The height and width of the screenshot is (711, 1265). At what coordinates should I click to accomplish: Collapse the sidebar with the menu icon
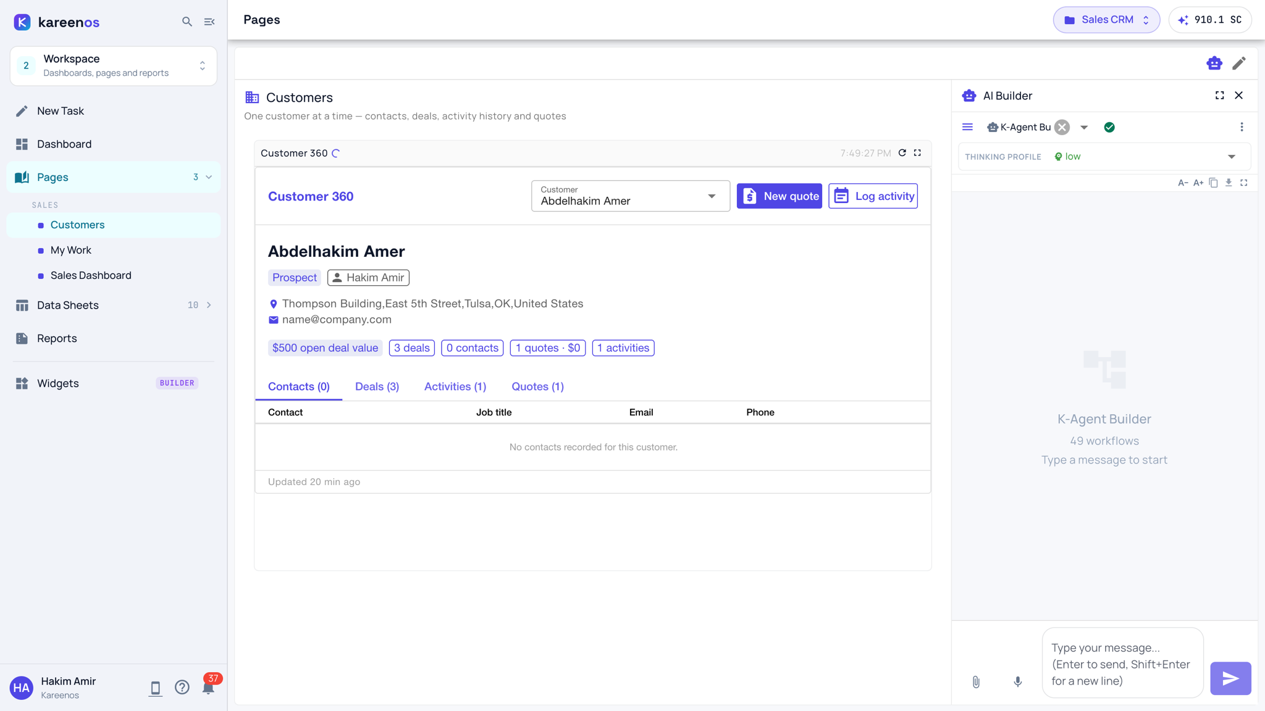tap(209, 22)
